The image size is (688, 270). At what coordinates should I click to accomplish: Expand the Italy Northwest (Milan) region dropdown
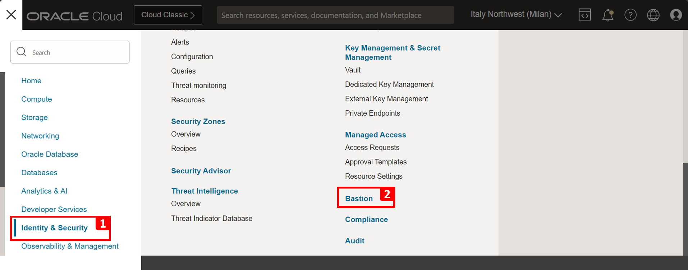[516, 14]
